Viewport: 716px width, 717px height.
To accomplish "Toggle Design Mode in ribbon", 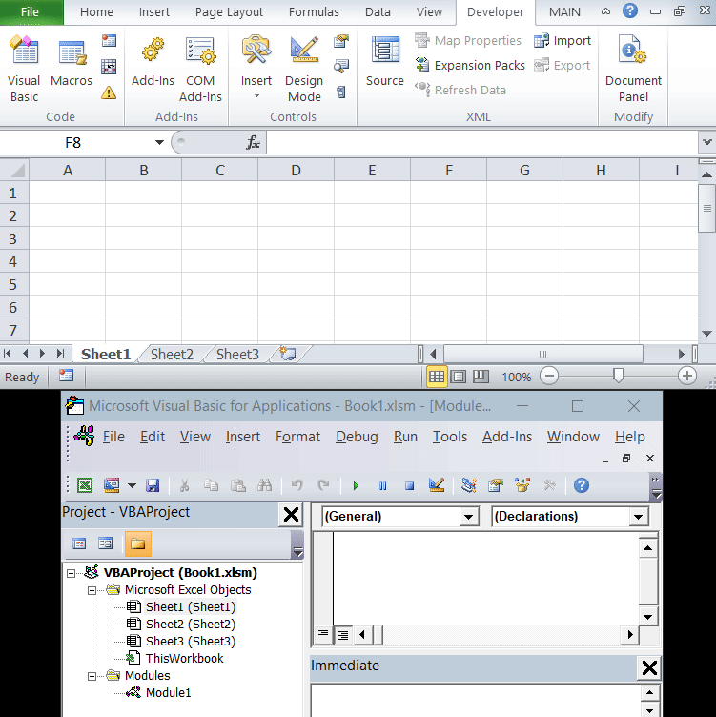I will (x=304, y=69).
